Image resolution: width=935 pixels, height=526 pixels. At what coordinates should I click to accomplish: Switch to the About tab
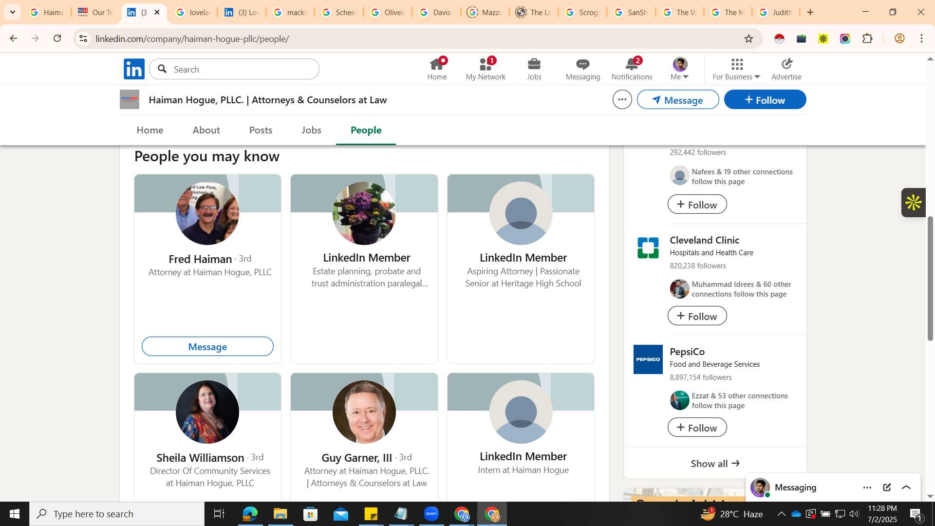206,130
